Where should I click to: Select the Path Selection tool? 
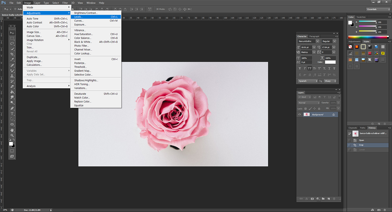click(12, 119)
